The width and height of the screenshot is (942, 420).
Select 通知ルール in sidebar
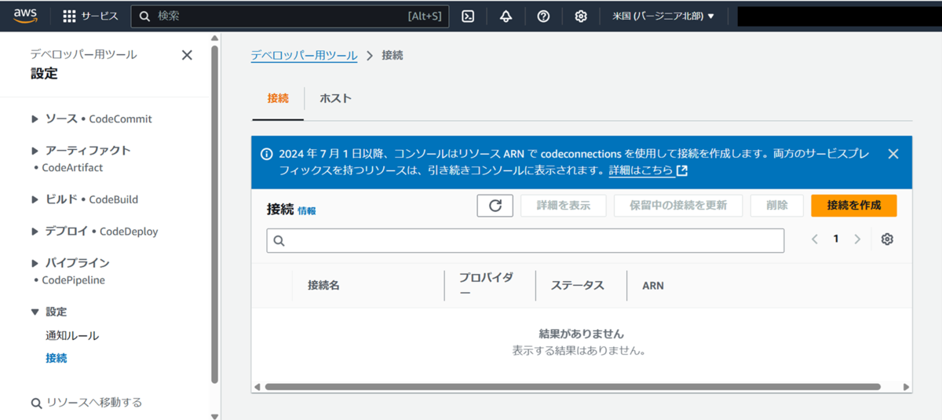(x=72, y=336)
